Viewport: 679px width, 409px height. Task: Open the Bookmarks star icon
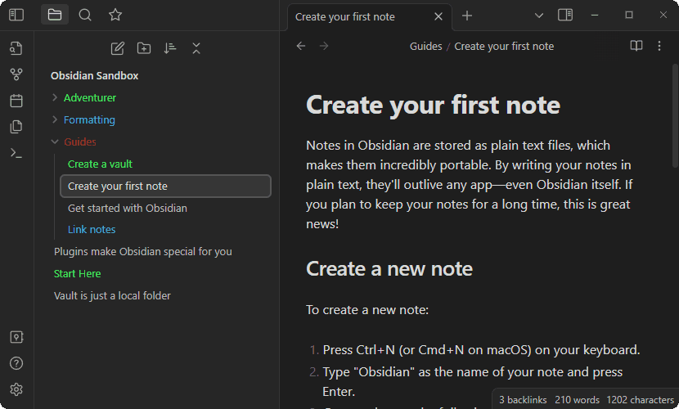(x=115, y=16)
